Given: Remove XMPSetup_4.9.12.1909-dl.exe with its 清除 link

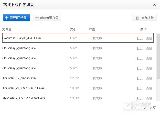Looking at the screenshot, I should (149, 98).
